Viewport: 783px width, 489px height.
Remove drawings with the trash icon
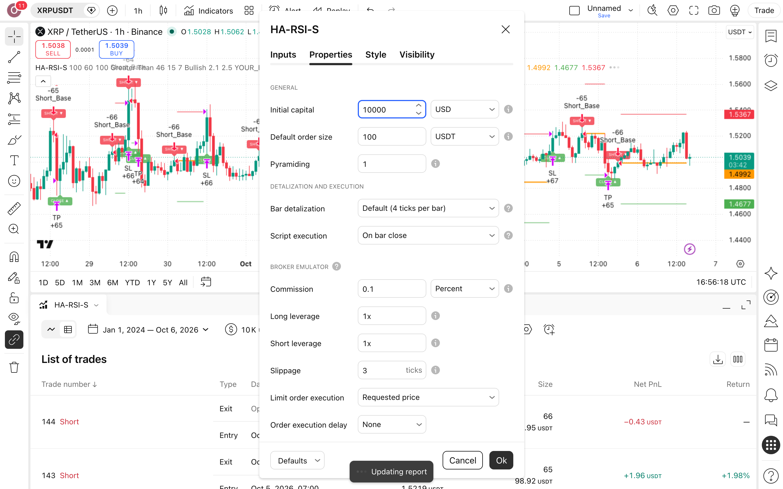[x=14, y=367]
